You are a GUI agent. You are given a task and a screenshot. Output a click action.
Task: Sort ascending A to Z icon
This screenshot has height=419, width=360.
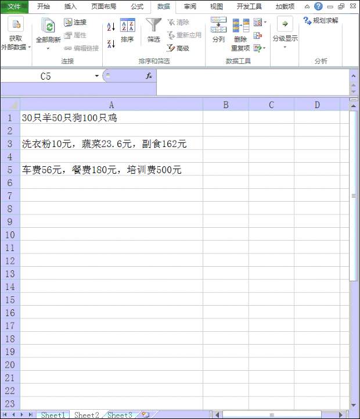pos(111,27)
